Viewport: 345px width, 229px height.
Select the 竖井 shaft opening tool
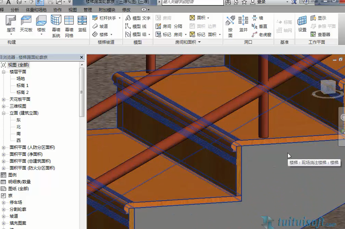click(243, 24)
